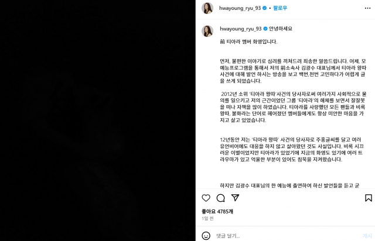Click caption text starting with 안녕하세요
This screenshot has height=241, width=375.
tap(281, 29)
